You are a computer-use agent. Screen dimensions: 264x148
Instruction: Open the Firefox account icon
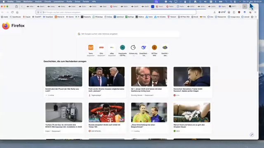pyautogui.click(x=229, y=12)
